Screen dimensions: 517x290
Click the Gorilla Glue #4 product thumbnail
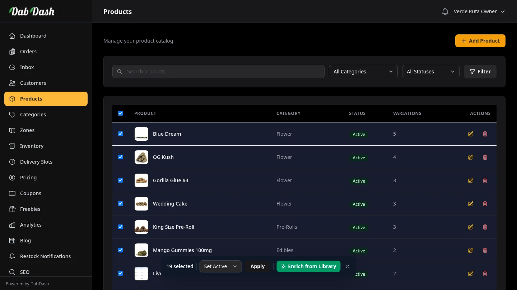(x=141, y=180)
